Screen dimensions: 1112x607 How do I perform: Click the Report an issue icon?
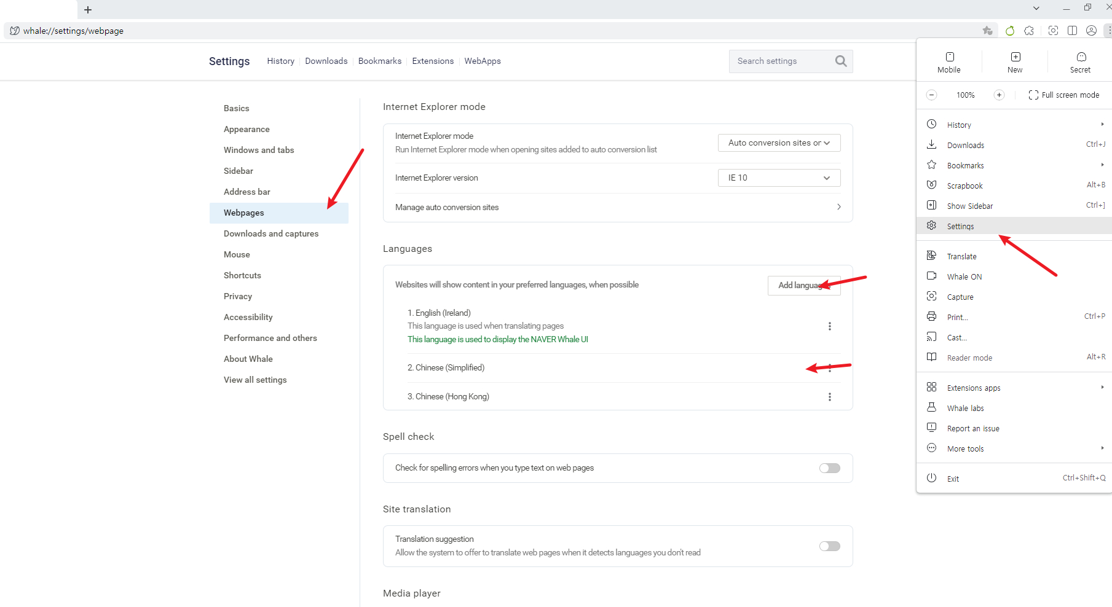[x=932, y=428]
